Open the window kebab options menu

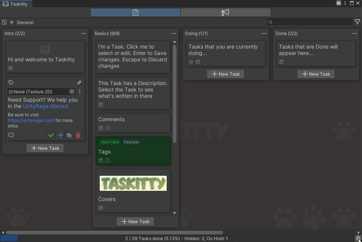(x=345, y=3)
